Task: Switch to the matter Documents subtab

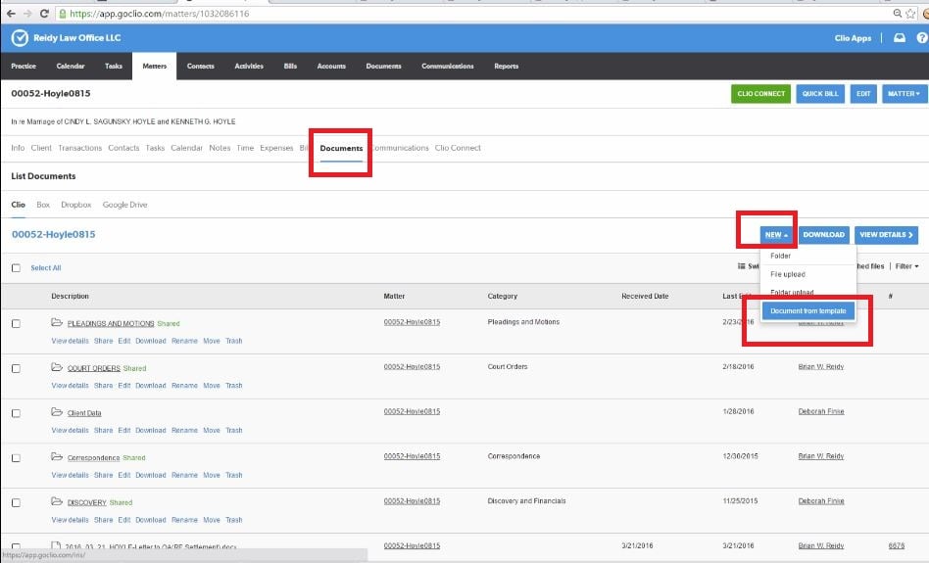Action: [x=341, y=148]
